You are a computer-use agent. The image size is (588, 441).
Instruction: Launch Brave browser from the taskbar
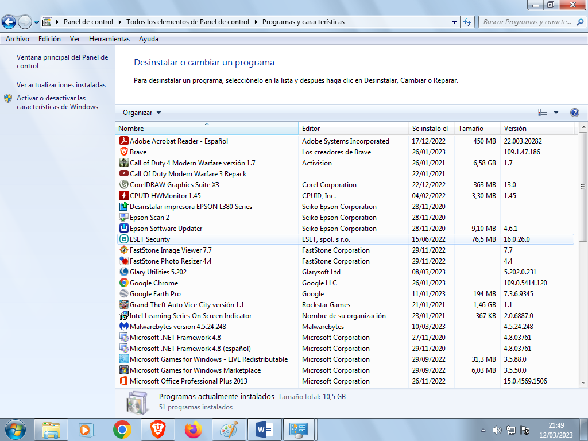tap(158, 430)
